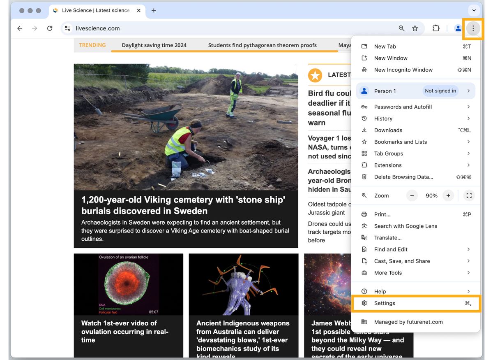
Task: Go back with the back arrow
Action: tap(20, 28)
